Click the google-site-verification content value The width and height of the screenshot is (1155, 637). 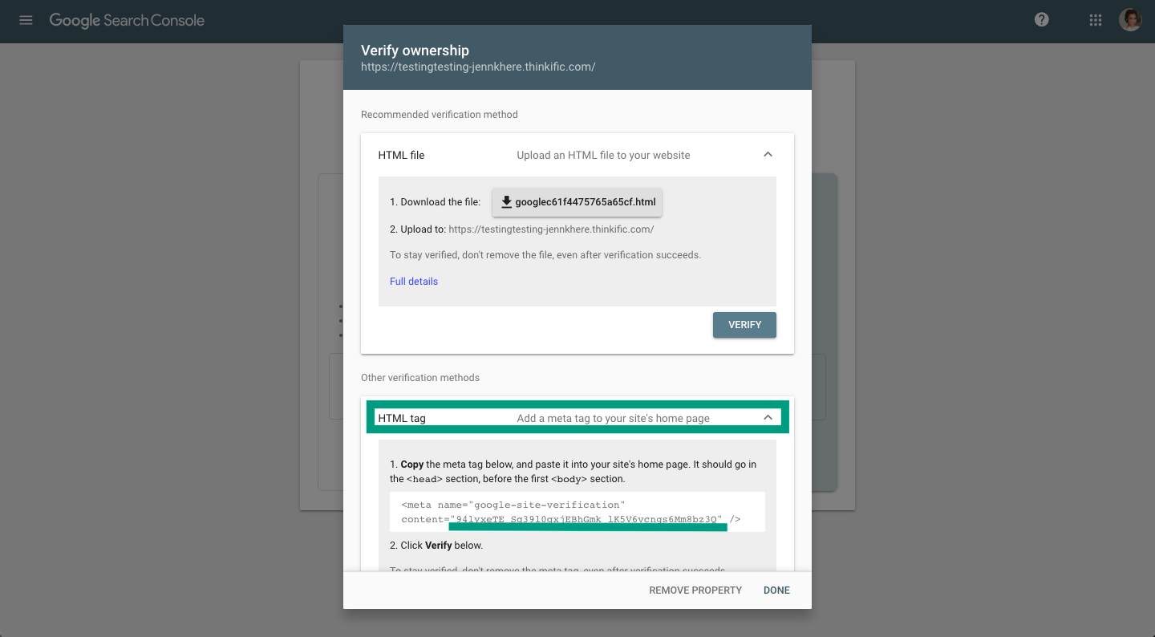tap(586, 519)
